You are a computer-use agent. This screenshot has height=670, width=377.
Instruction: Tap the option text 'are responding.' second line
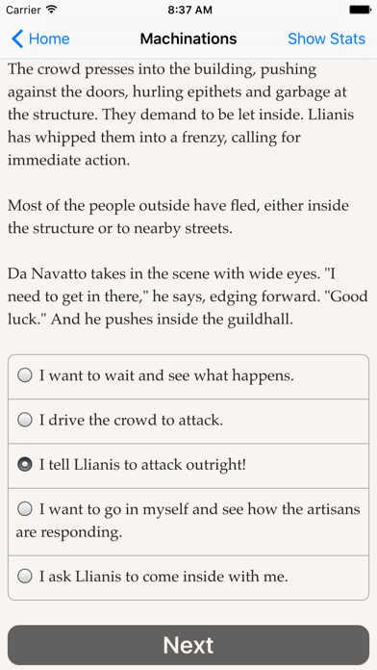click(69, 532)
